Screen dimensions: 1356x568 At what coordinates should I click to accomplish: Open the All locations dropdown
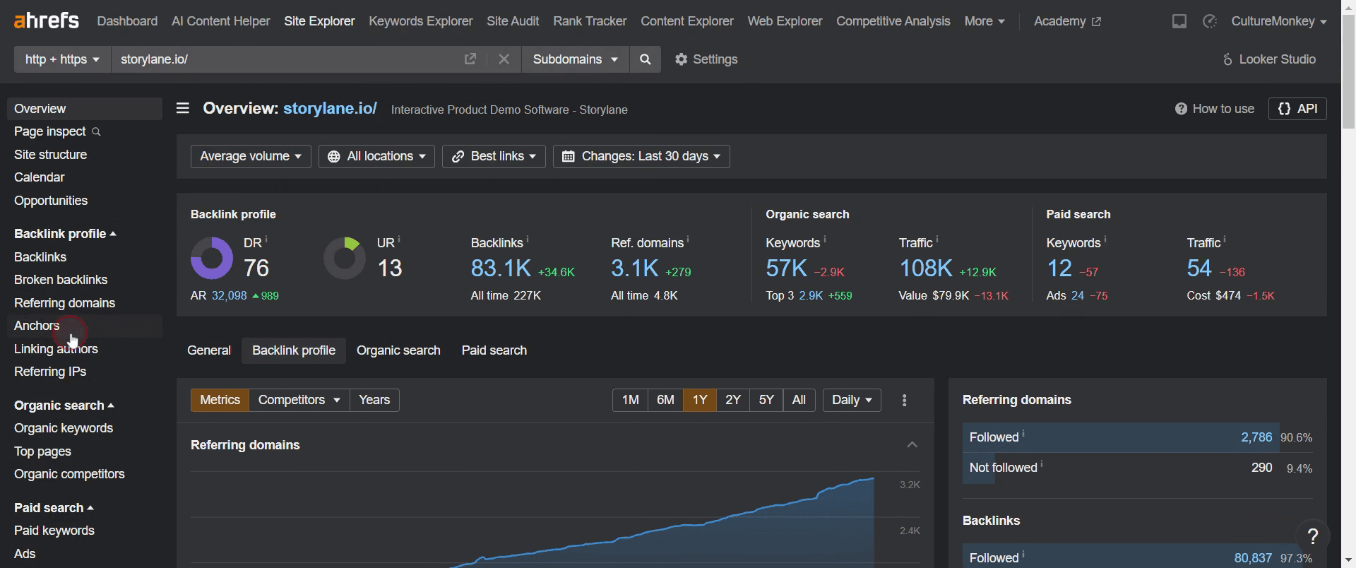tap(376, 156)
